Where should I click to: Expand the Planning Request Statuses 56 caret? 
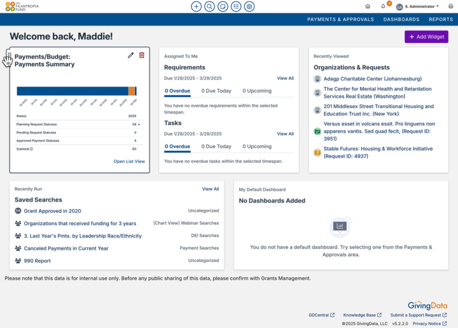pyautogui.click(x=139, y=125)
